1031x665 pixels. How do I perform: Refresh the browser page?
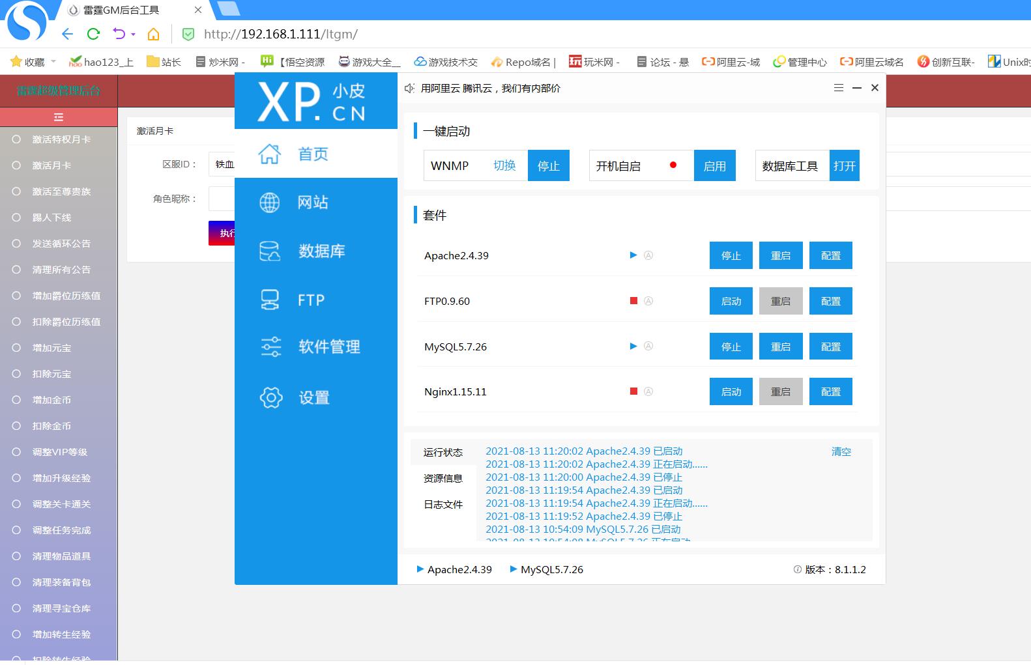click(x=93, y=34)
